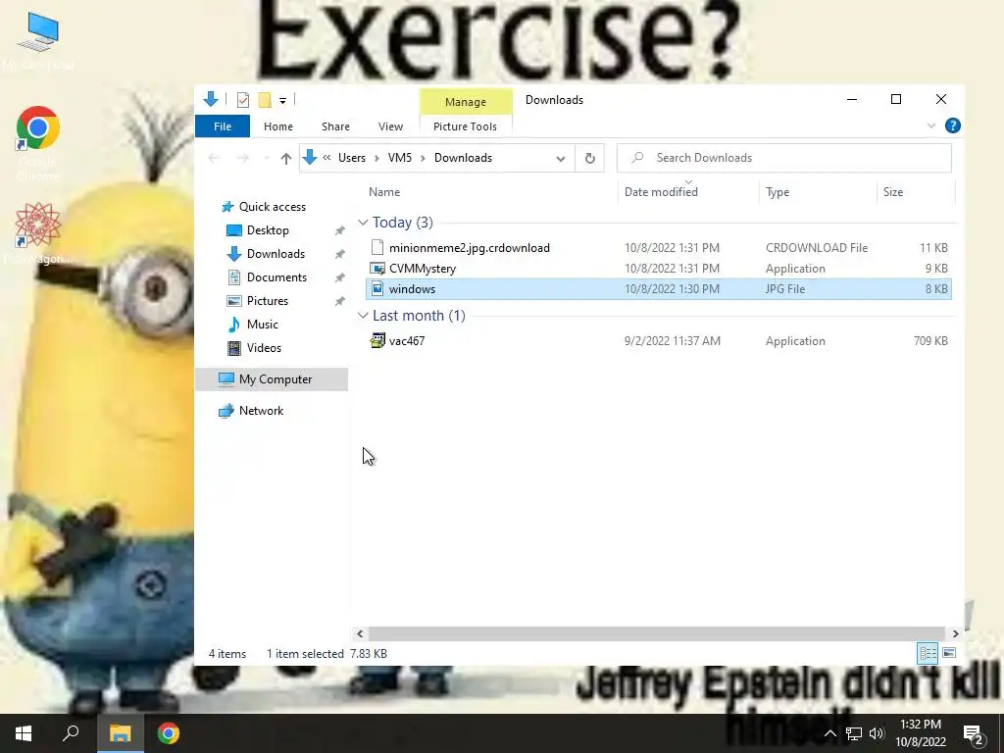Click the volume speaker tray icon
This screenshot has height=753, width=1004.
tap(877, 733)
